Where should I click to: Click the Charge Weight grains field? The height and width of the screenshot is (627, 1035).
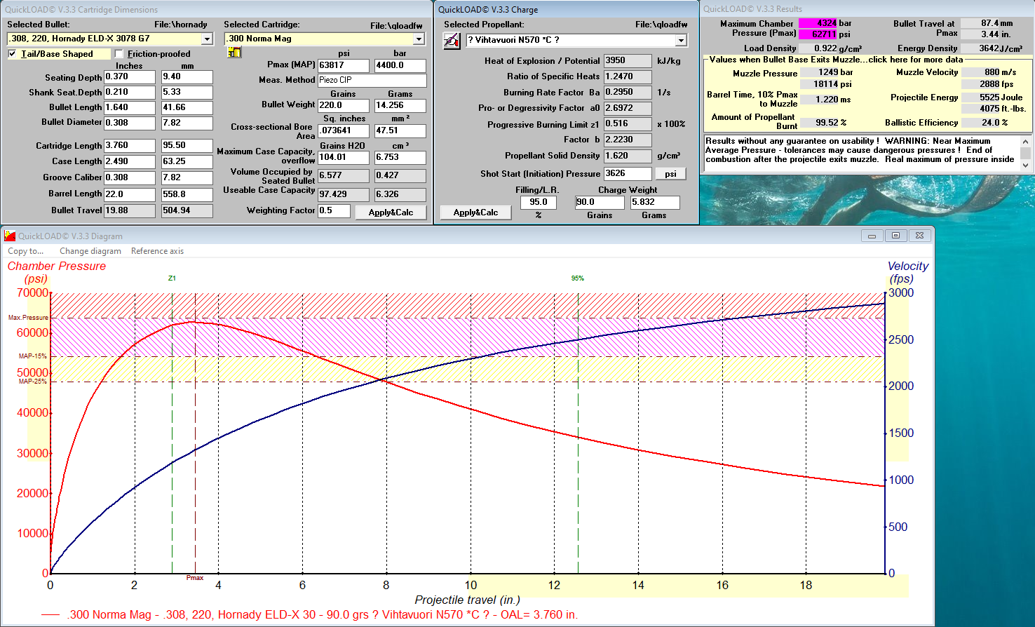tap(600, 202)
